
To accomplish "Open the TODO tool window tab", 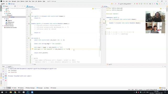I will 14,88.
